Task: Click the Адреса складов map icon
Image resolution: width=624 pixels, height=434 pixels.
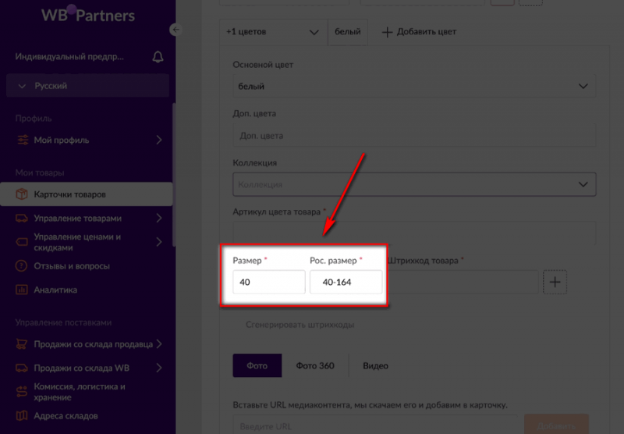Action: coord(21,416)
